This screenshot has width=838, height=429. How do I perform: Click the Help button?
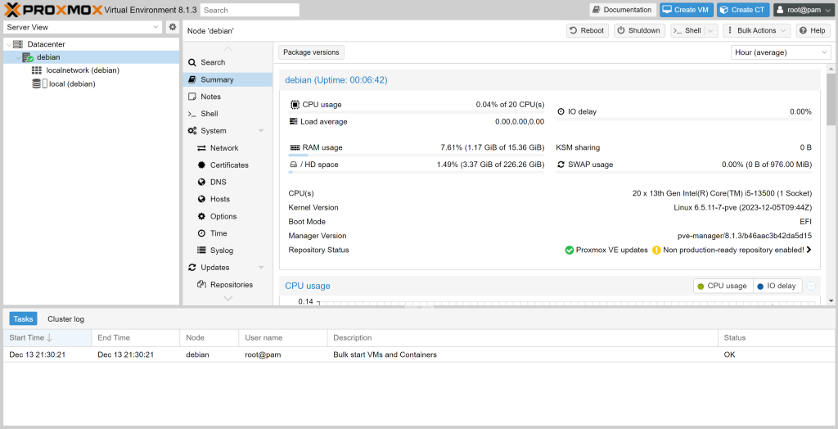pyautogui.click(x=813, y=30)
